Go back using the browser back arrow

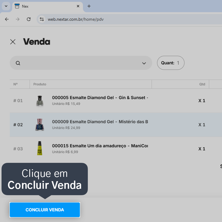pos(7,19)
